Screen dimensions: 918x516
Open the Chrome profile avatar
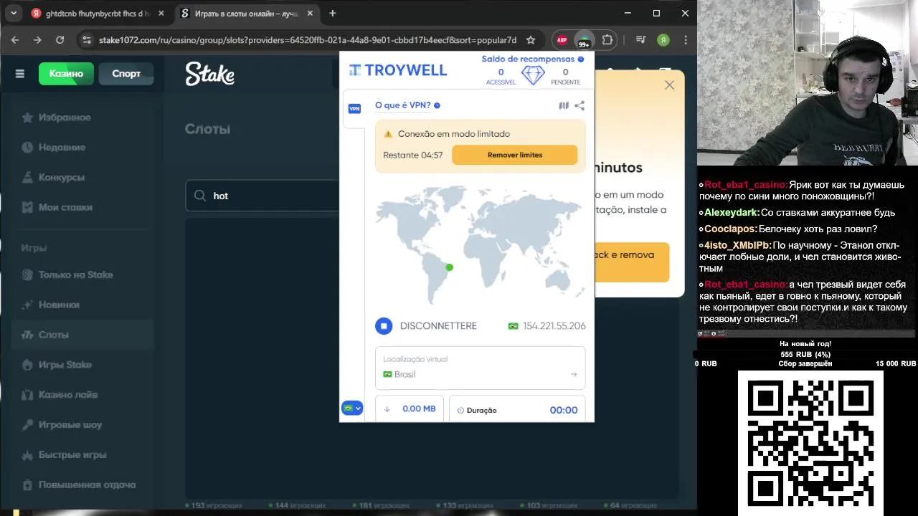(x=663, y=40)
